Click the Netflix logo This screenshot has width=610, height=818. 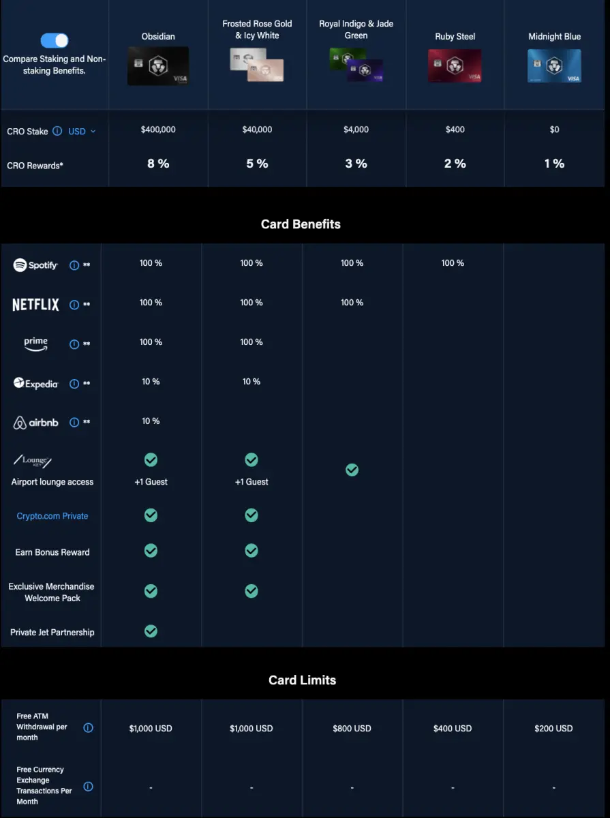pyautogui.click(x=36, y=305)
